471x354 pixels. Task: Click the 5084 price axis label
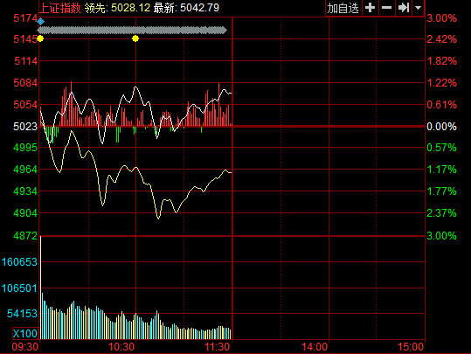pyautogui.click(x=25, y=83)
